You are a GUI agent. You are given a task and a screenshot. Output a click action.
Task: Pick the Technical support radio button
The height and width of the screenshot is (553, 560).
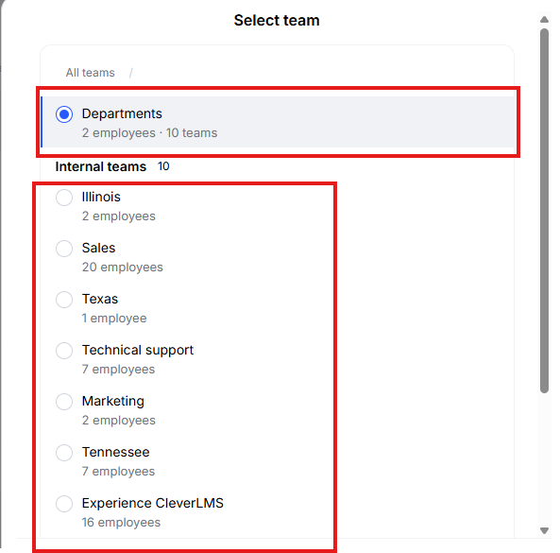[64, 351]
